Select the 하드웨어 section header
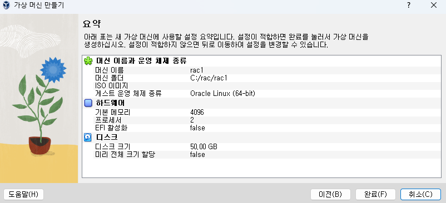Image resolution: width=446 pixels, height=203 pixels. 110,103
